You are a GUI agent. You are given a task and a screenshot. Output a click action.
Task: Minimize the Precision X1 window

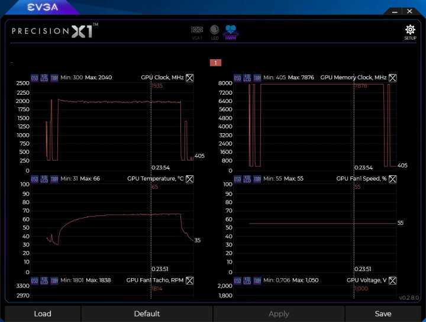395,11
